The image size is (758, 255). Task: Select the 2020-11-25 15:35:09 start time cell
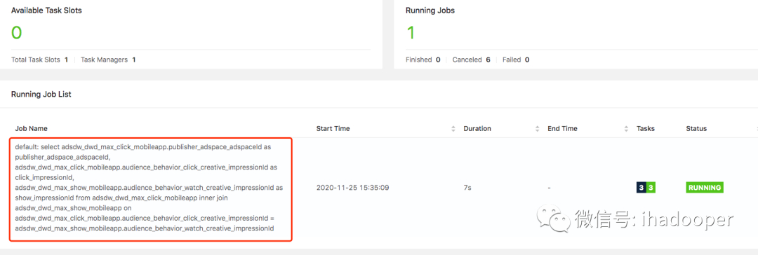[x=352, y=188]
